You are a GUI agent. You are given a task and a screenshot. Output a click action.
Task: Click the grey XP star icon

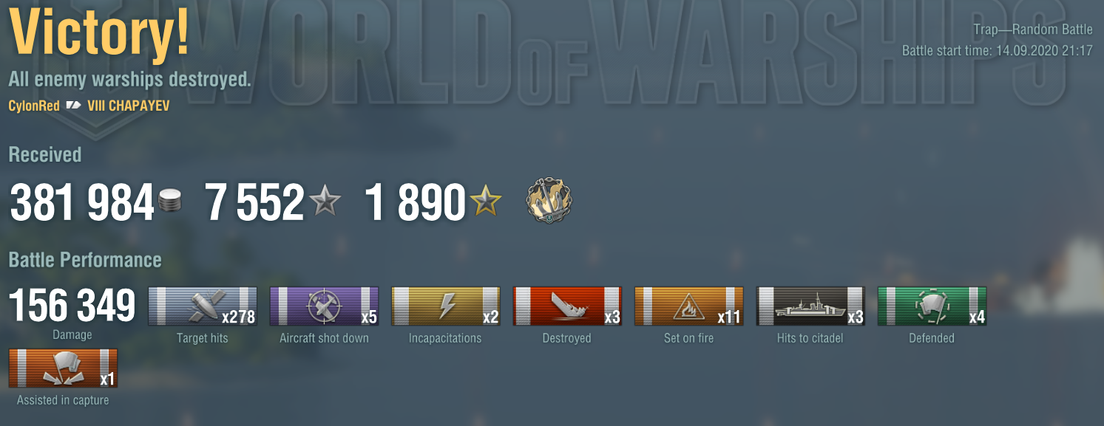click(325, 201)
